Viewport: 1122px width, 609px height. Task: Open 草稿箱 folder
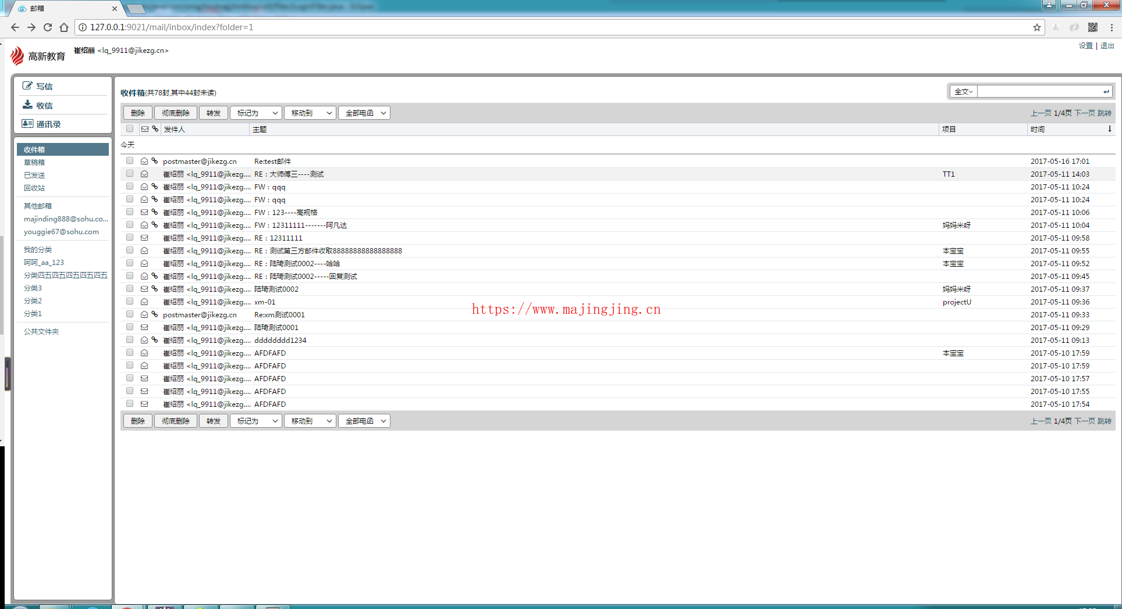point(34,162)
